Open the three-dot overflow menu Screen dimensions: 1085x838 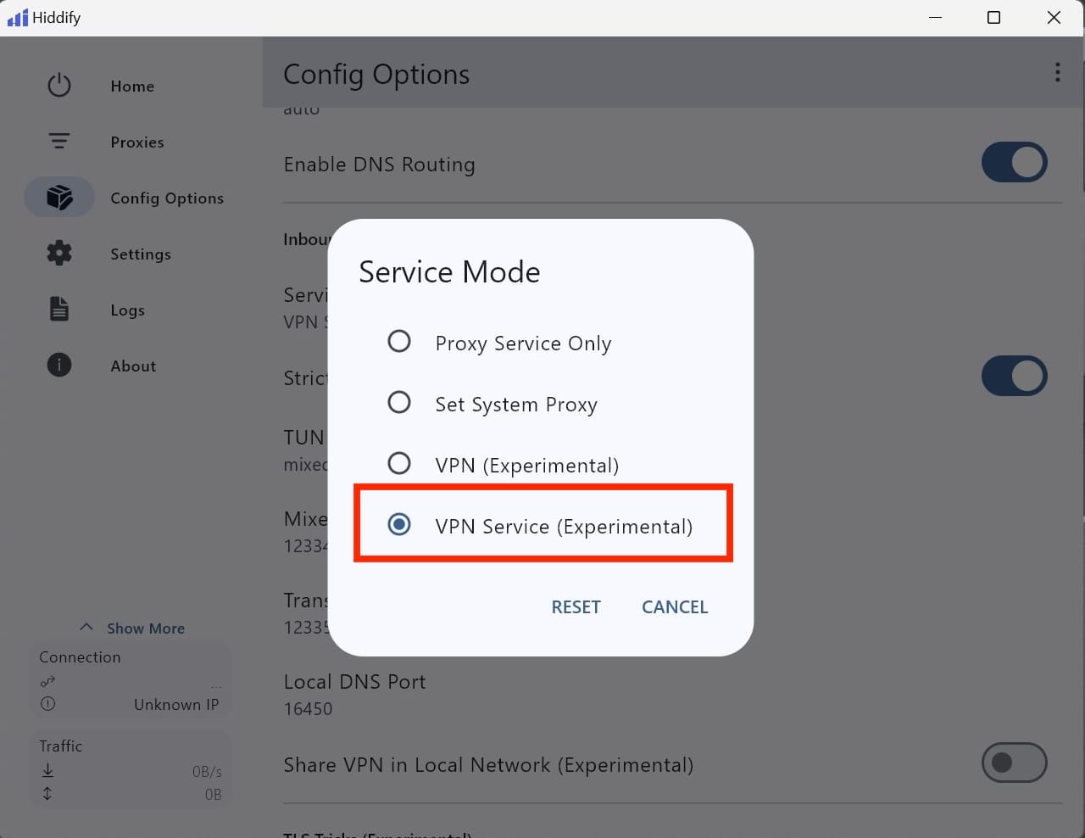pos(1057,73)
